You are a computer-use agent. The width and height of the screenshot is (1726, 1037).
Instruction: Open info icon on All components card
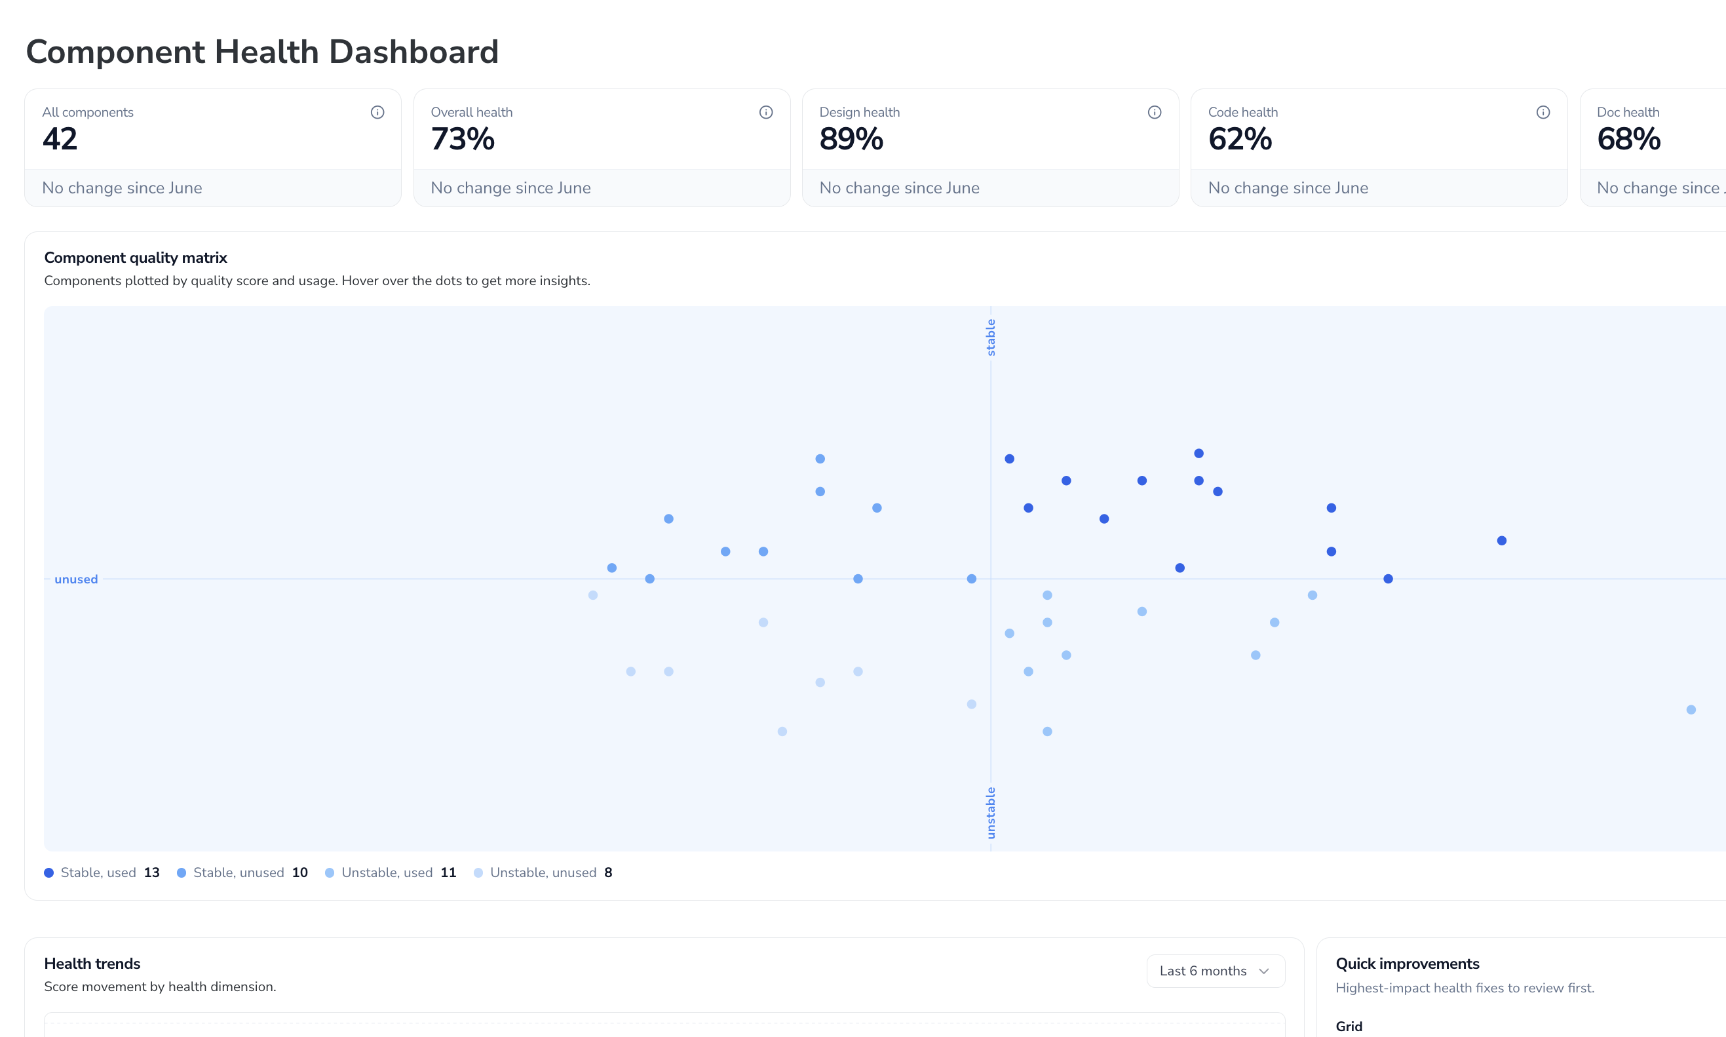click(377, 112)
